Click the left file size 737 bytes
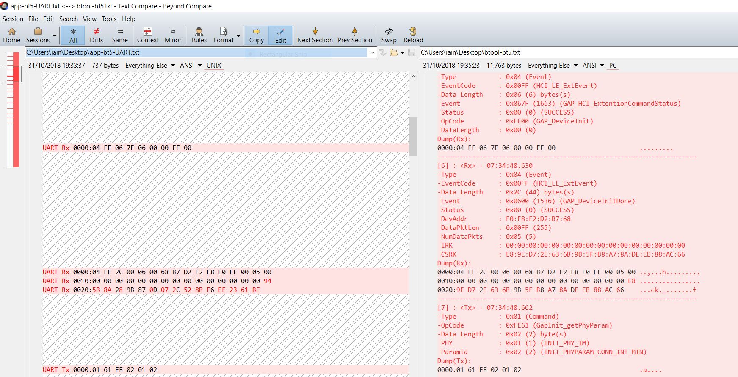The height and width of the screenshot is (377, 738). pyautogui.click(x=105, y=66)
